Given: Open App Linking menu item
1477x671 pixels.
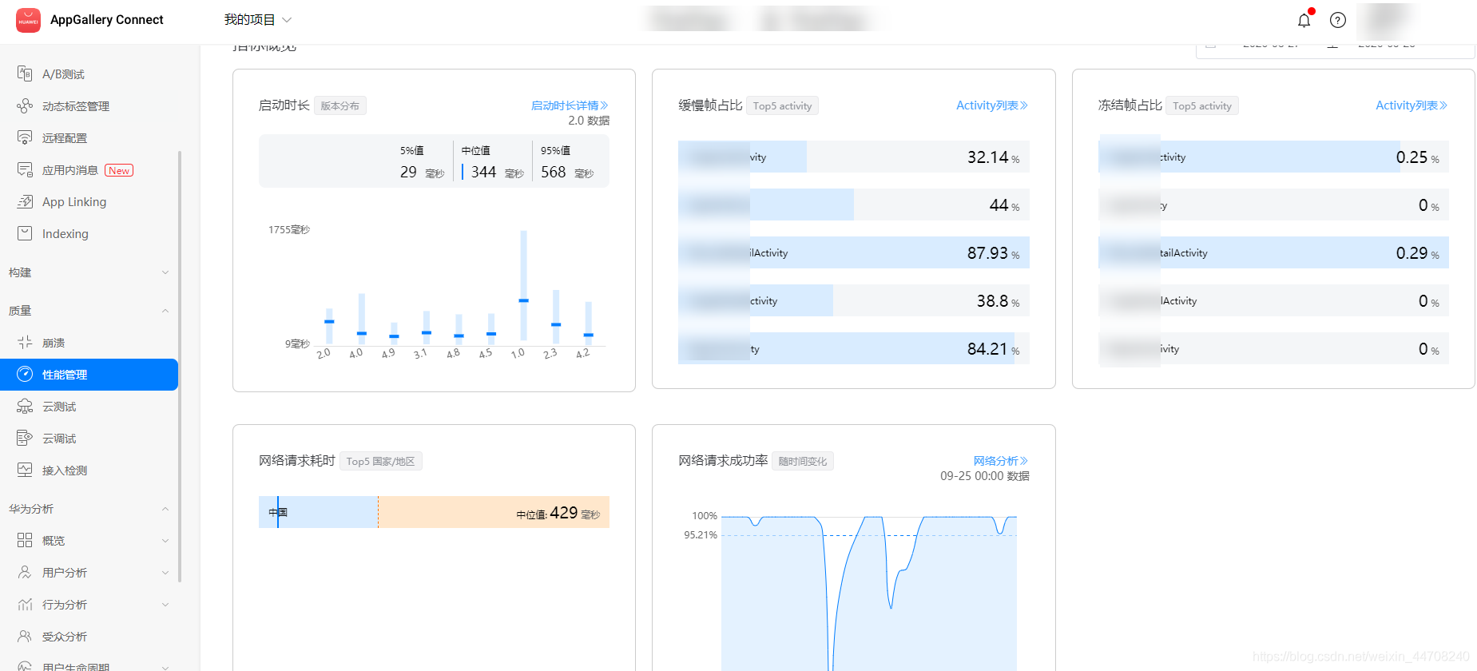Looking at the screenshot, I should click(x=74, y=202).
